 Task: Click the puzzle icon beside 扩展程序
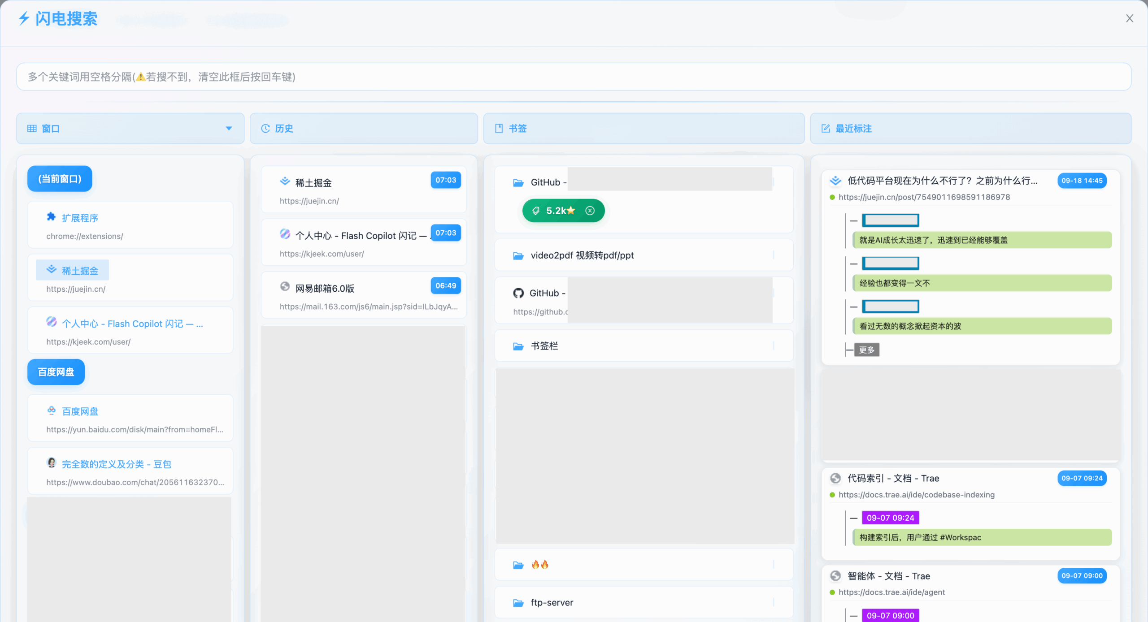[x=51, y=217]
